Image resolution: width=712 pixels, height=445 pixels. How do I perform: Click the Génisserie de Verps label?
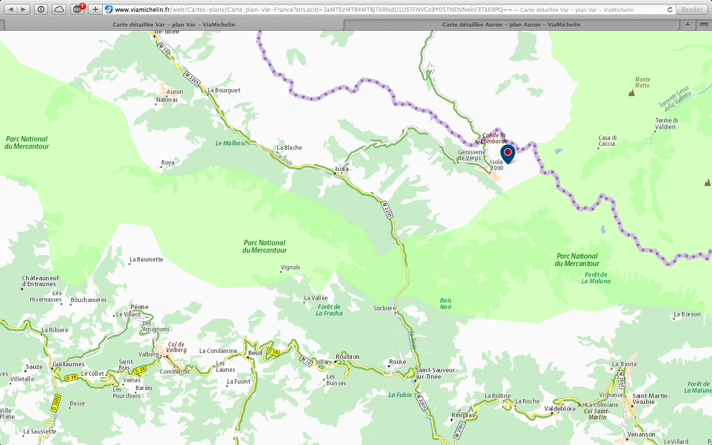coord(471,155)
